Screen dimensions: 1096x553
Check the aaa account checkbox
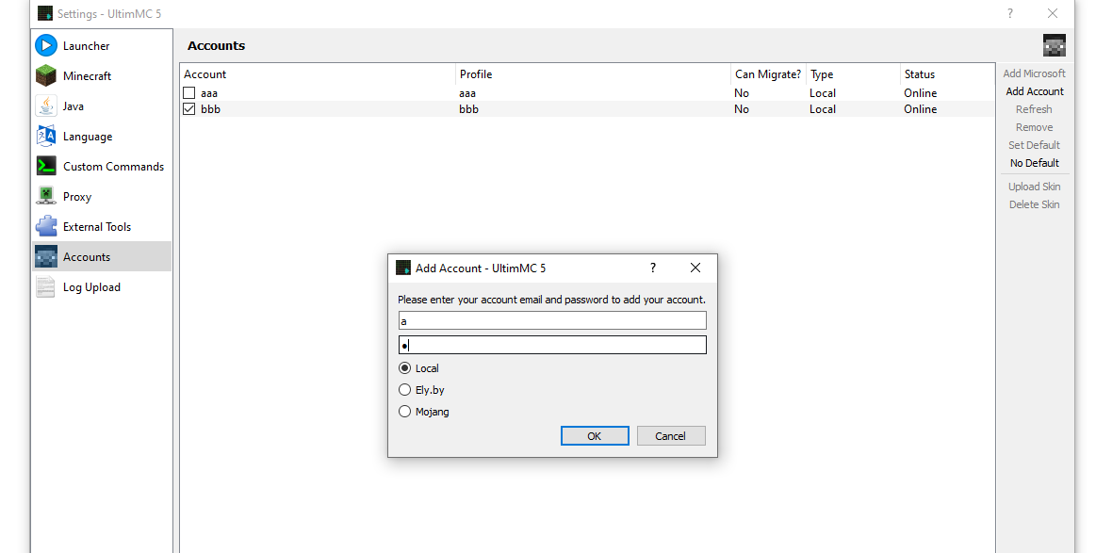[188, 93]
